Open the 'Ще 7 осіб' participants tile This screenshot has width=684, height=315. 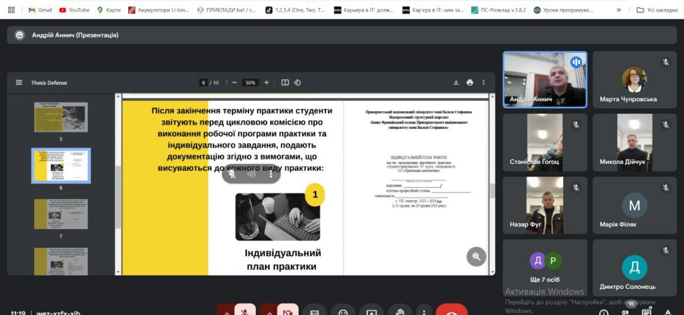point(545,267)
